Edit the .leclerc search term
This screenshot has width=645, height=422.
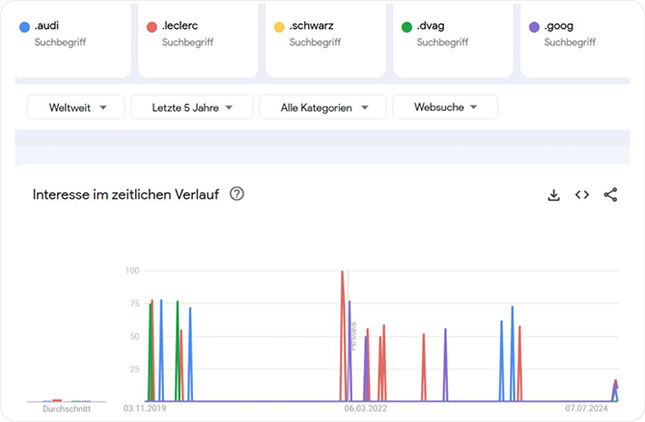tap(180, 25)
